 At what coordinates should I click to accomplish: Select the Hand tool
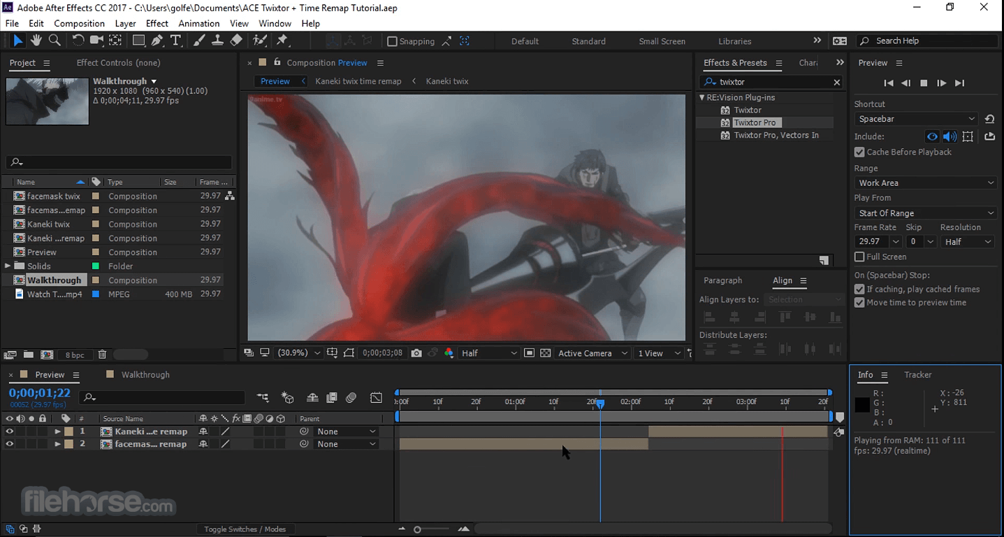(35, 41)
